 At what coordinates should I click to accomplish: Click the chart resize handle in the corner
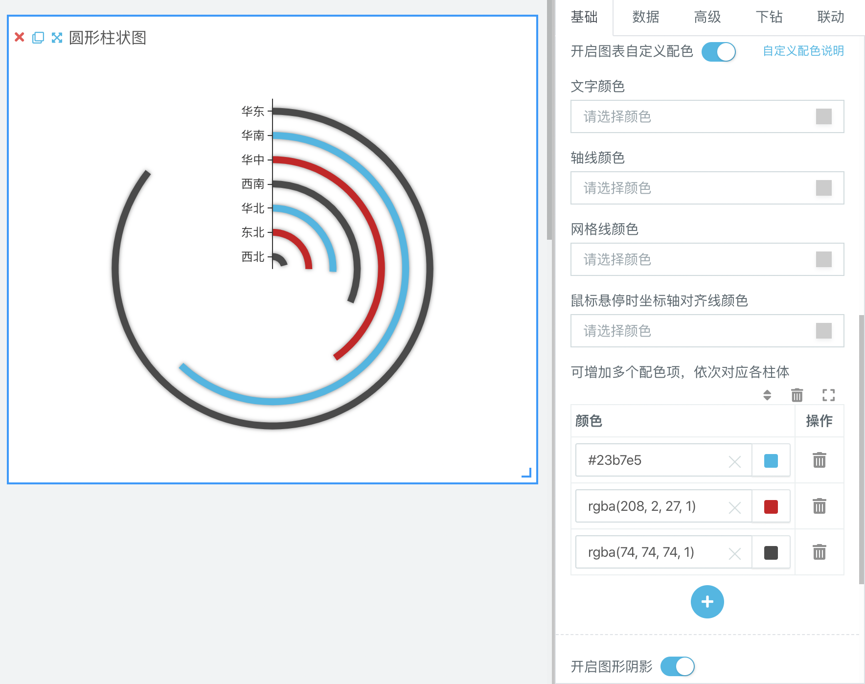526,472
